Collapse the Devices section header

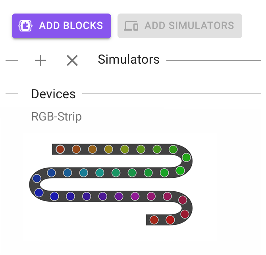point(53,94)
